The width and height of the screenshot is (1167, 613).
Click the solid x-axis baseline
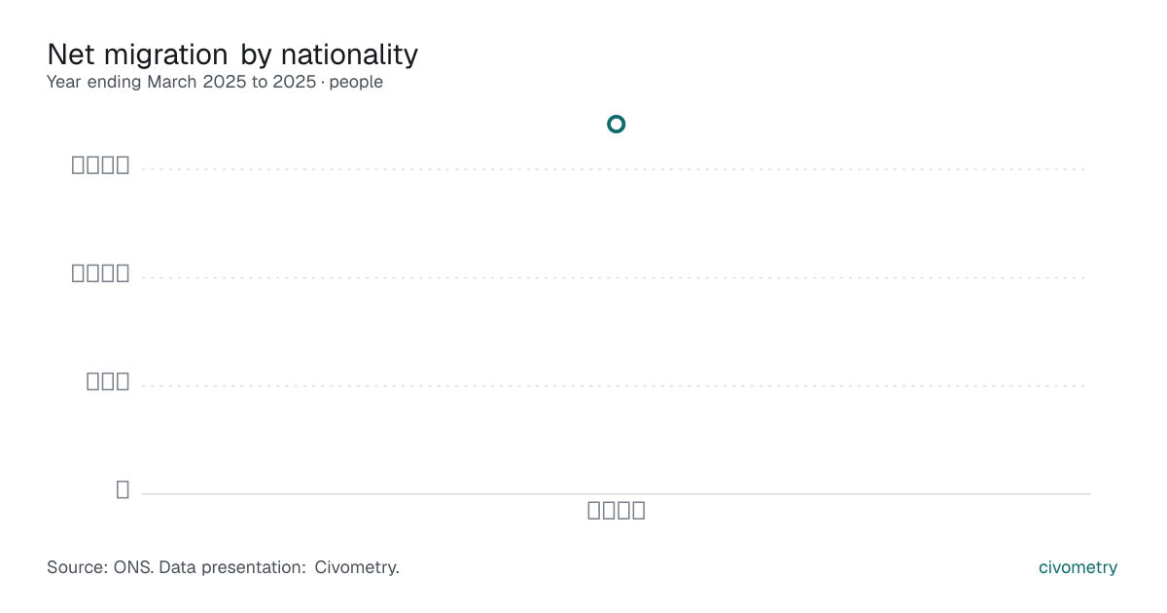pyautogui.click(x=616, y=493)
